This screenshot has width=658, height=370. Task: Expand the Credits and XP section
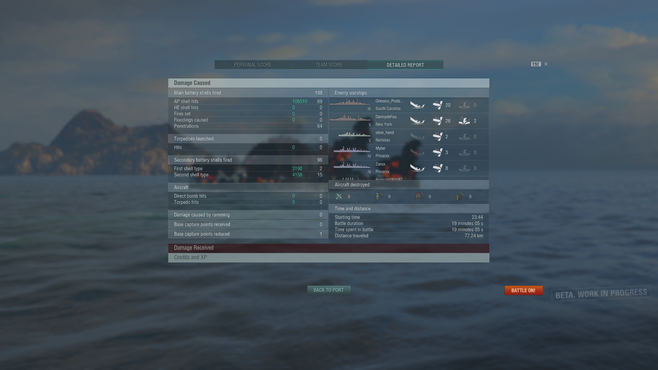coord(329,258)
